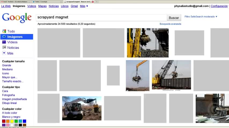The image size is (229, 128).
Task: Open Noticias in top navigation bar
Action: (x=54, y=6)
